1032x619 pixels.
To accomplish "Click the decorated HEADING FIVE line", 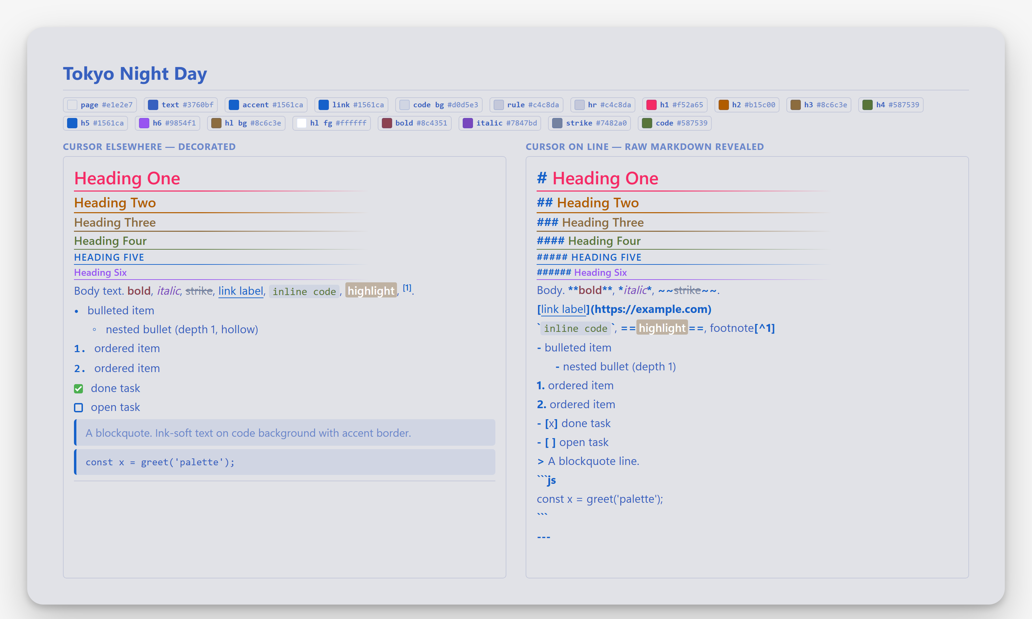I will tap(109, 257).
